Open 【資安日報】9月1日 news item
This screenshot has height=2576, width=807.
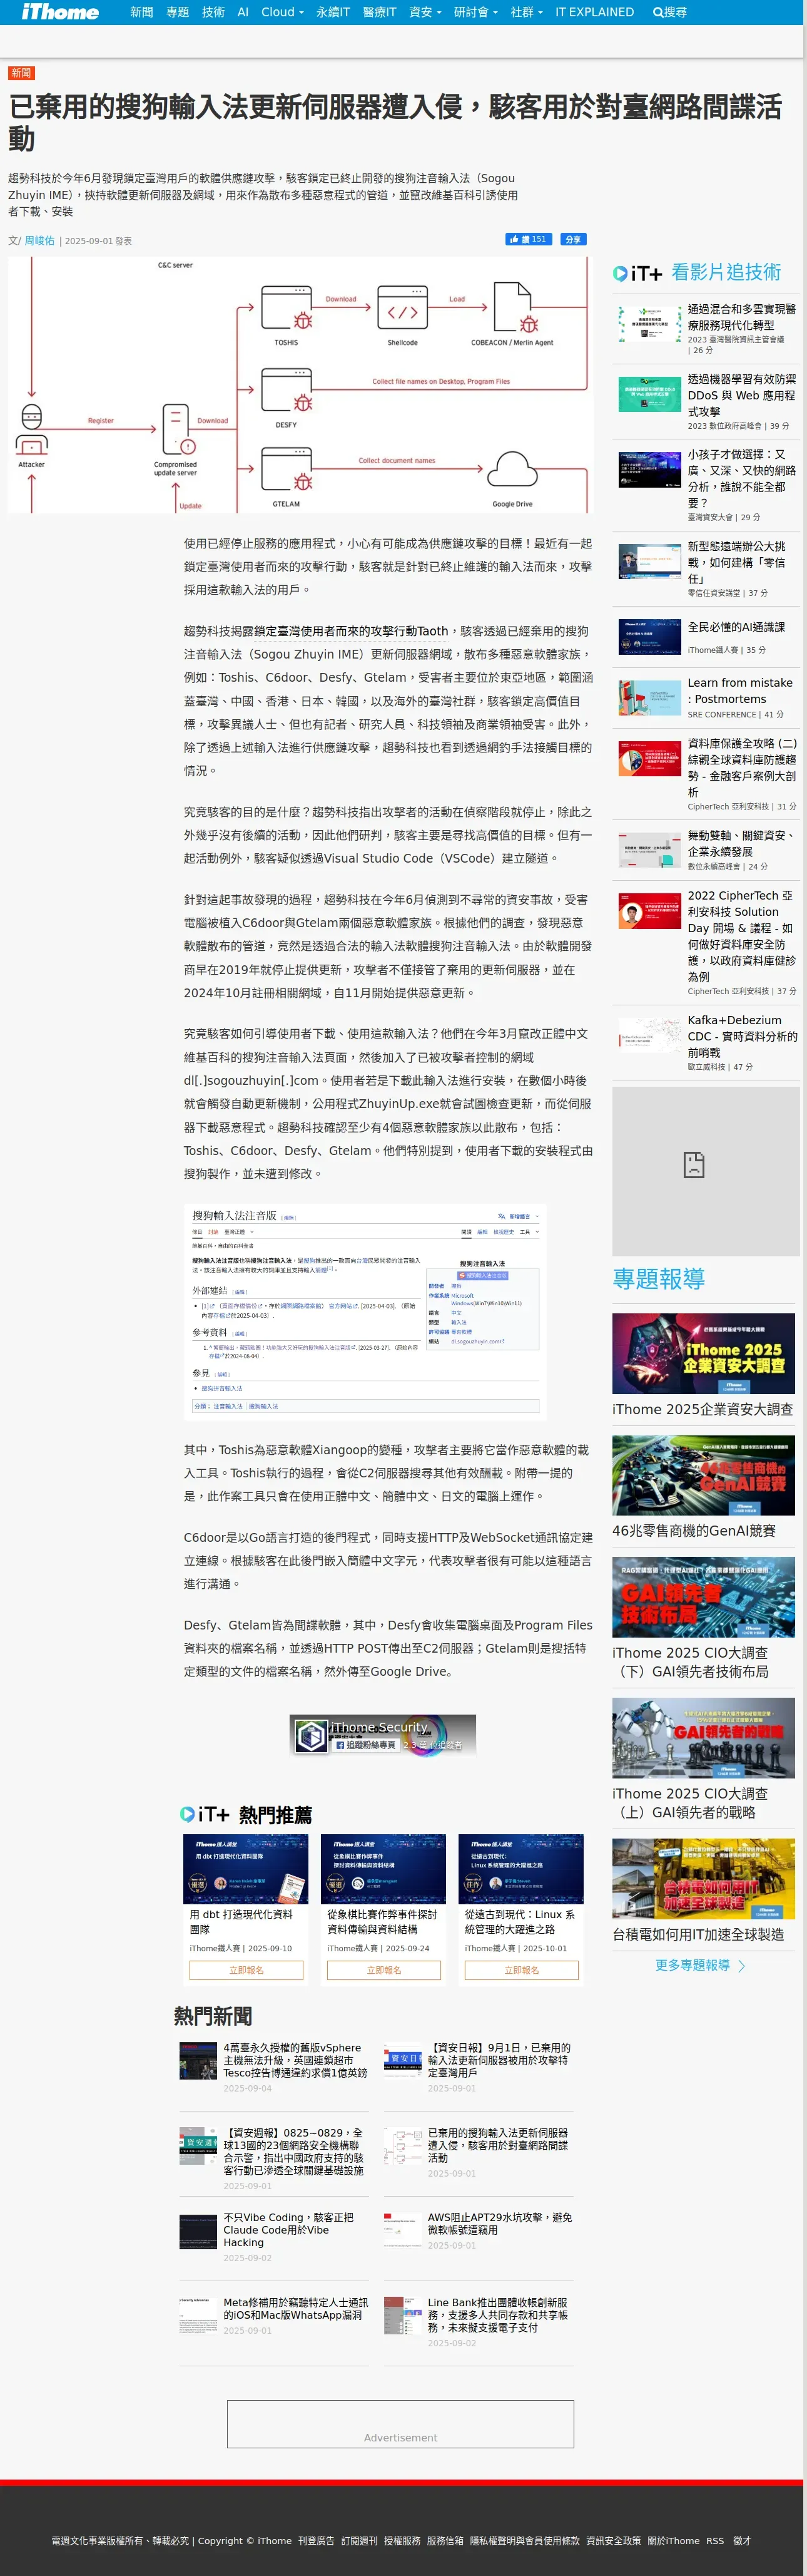pyautogui.click(x=499, y=2060)
